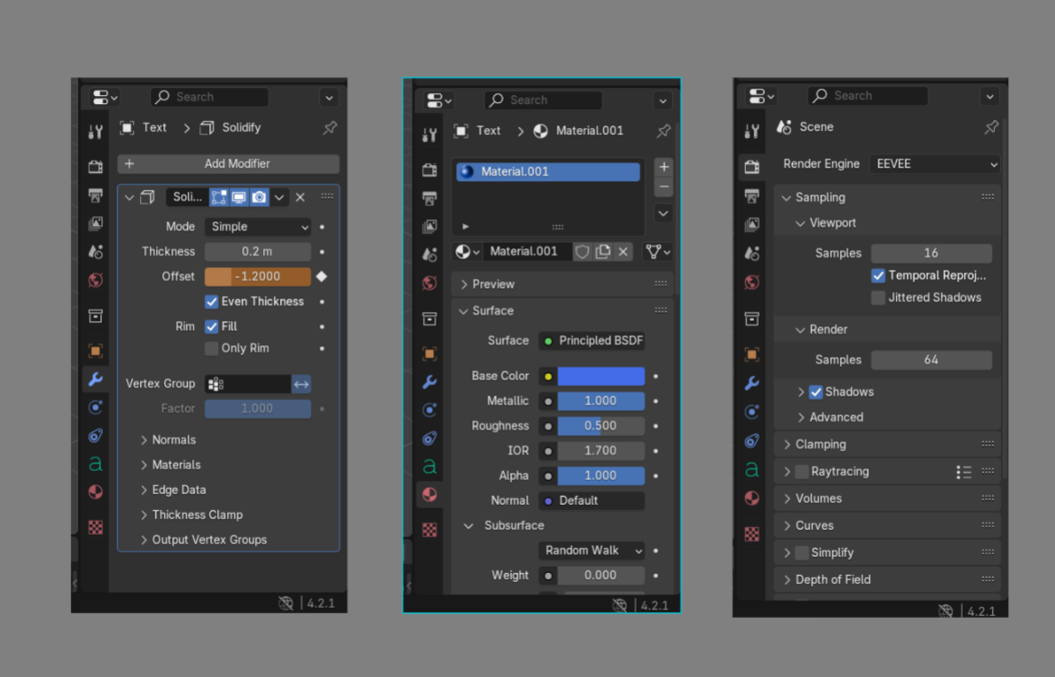Open Solidify Mode Simple dropdown

258,227
